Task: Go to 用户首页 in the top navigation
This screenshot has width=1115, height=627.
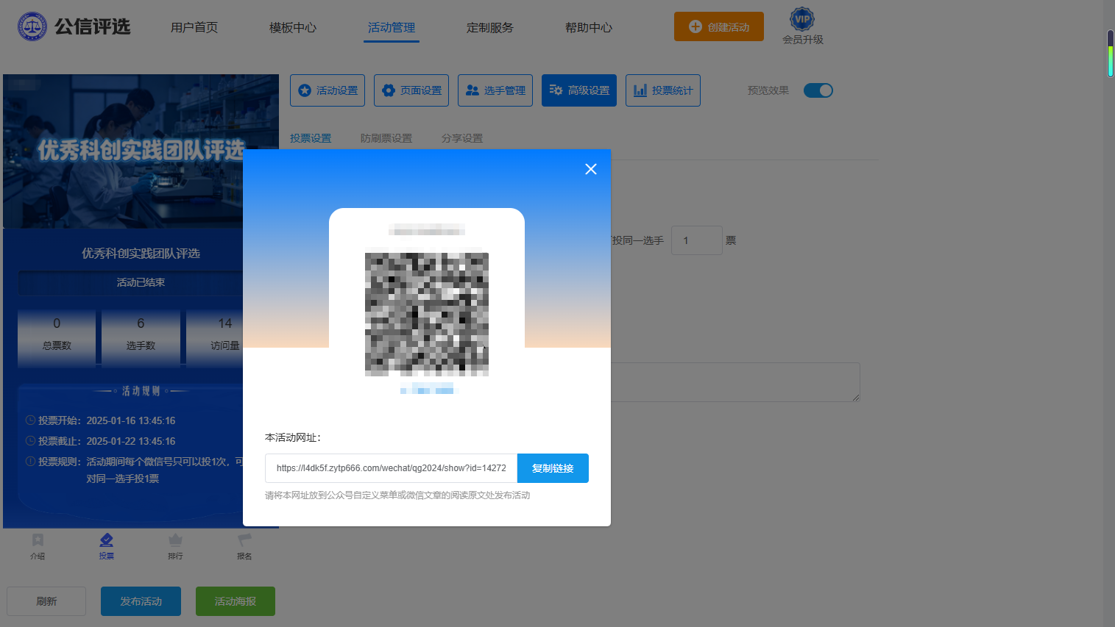Action: coord(194,27)
